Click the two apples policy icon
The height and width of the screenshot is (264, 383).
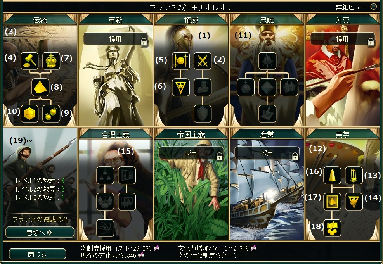(51, 114)
